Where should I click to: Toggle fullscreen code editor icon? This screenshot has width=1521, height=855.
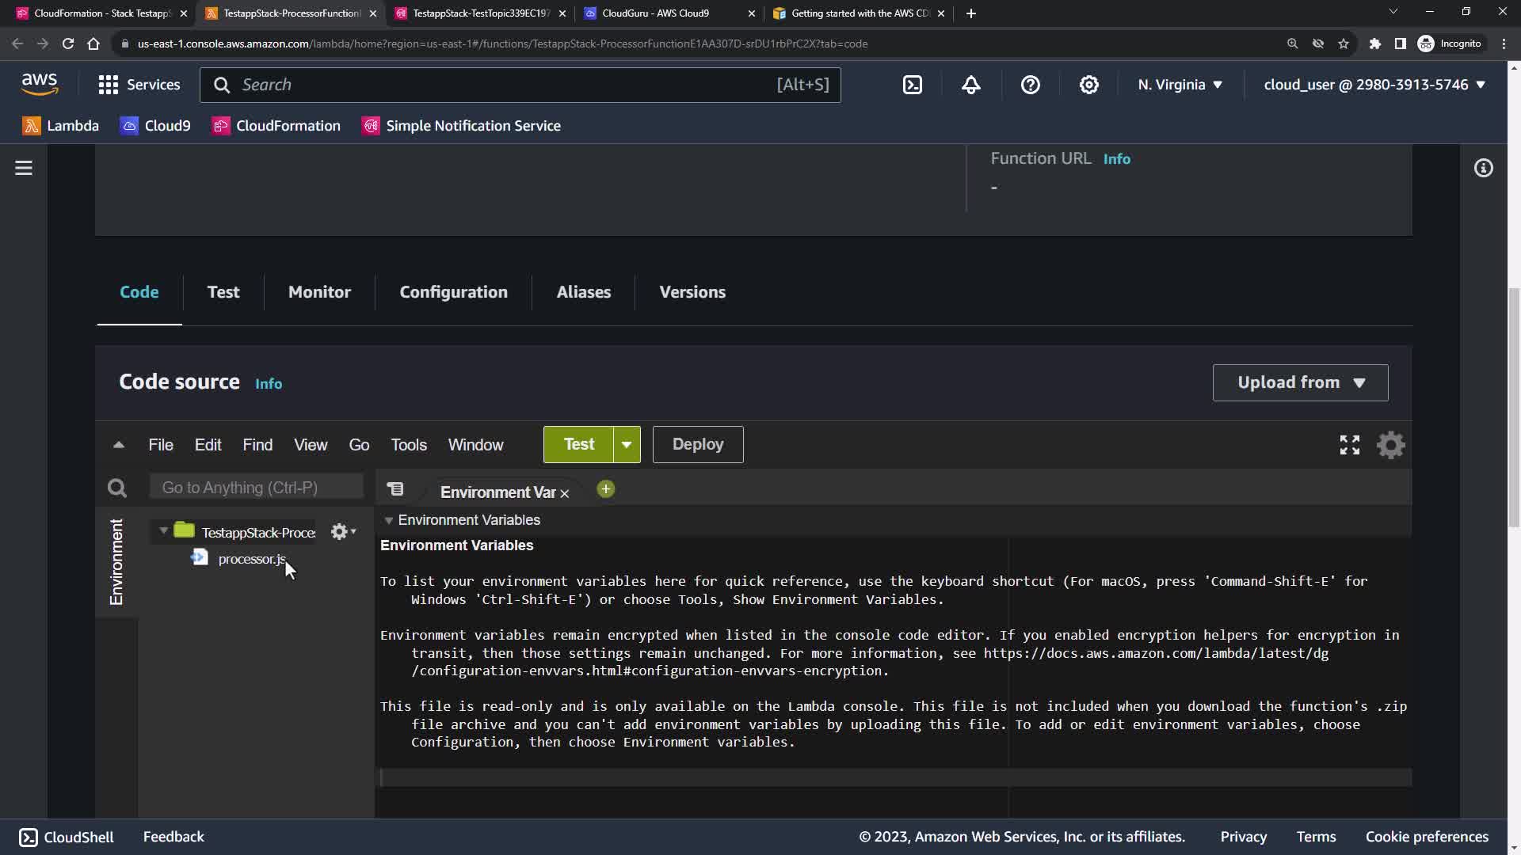pyautogui.click(x=1349, y=445)
